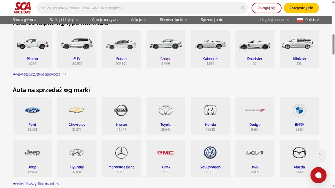Open the Pickup link
Image resolution: width=335 pixels, height=188 pixels.
[32, 59]
